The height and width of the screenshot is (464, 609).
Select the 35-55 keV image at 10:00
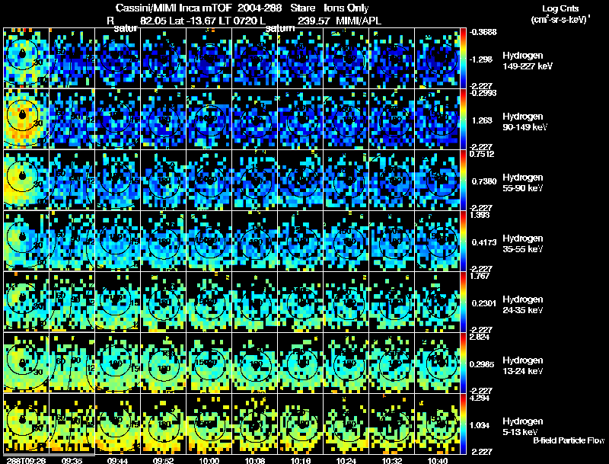click(x=209, y=241)
